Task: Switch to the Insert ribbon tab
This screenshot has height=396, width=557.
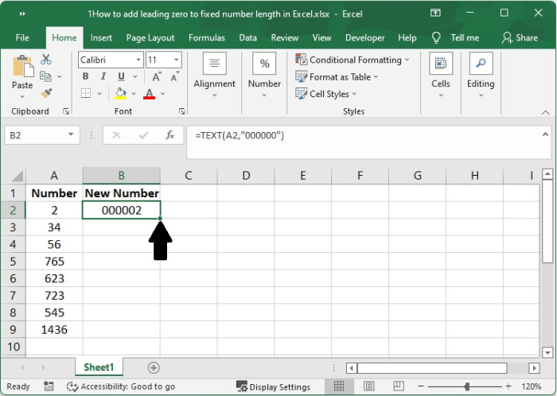Action: (101, 37)
